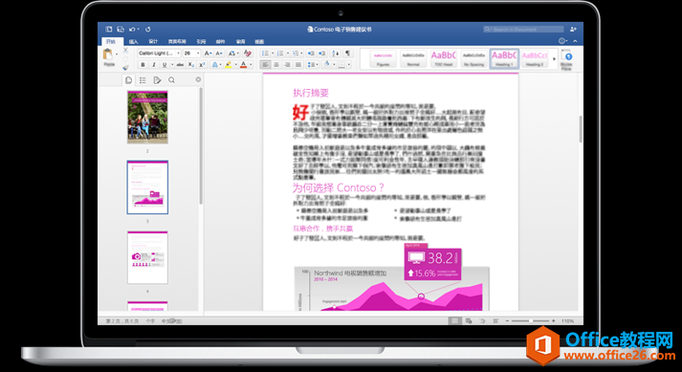Select the page 3 thumbnail
This screenshot has height=372, width=682.
(x=147, y=187)
